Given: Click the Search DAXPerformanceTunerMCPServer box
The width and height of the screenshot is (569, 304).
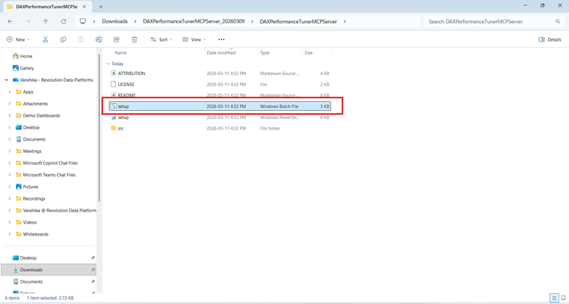Looking at the screenshot, I should (489, 22).
